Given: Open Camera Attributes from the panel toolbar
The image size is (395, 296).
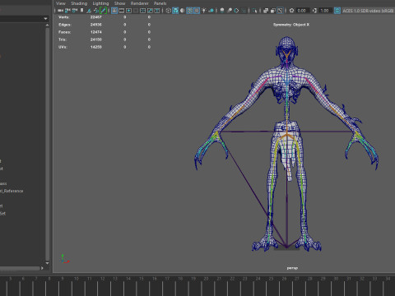Looking at the screenshot, I should (x=75, y=11).
